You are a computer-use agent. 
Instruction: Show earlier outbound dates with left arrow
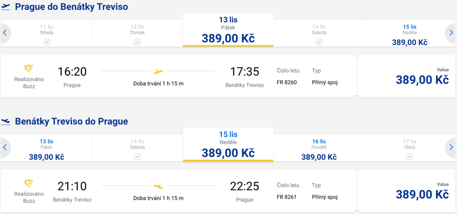point(5,33)
